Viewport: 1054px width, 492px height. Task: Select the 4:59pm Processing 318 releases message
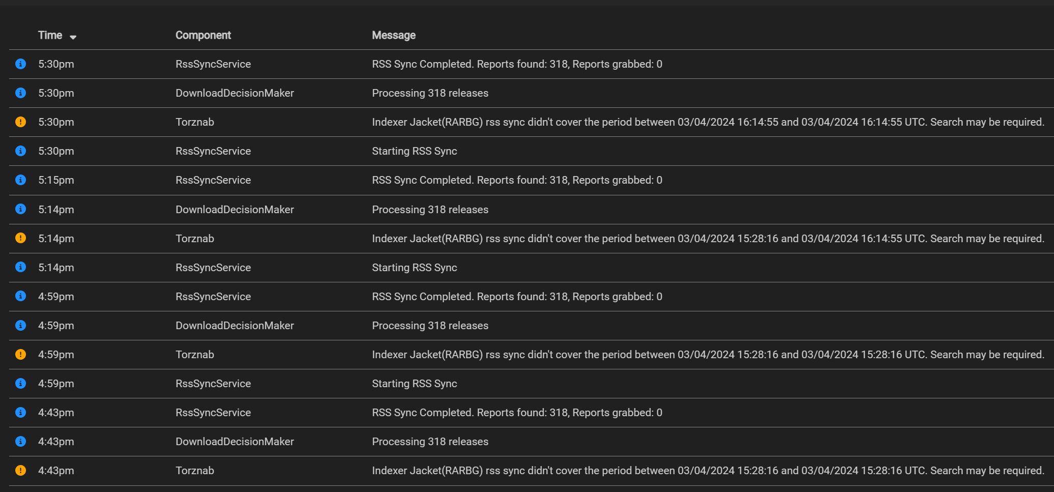(430, 326)
